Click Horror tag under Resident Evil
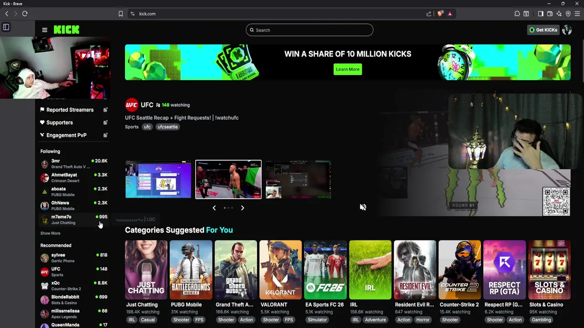Screen dimensions: 584x328 [x=422, y=320]
